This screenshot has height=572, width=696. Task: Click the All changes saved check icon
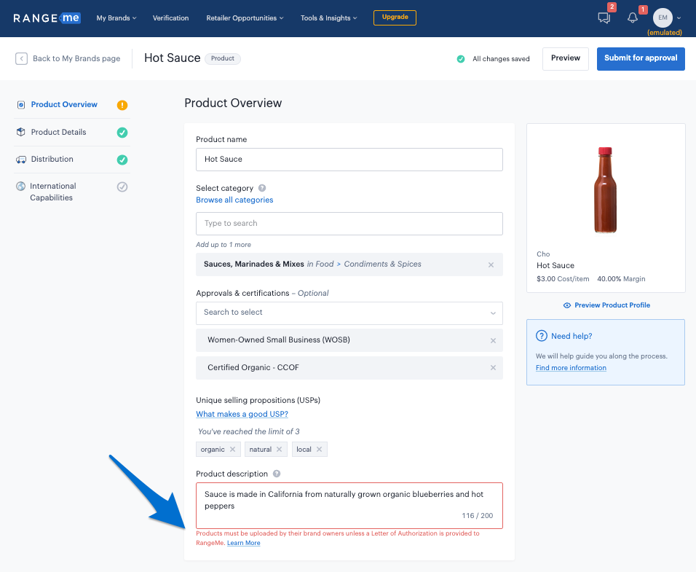461,58
